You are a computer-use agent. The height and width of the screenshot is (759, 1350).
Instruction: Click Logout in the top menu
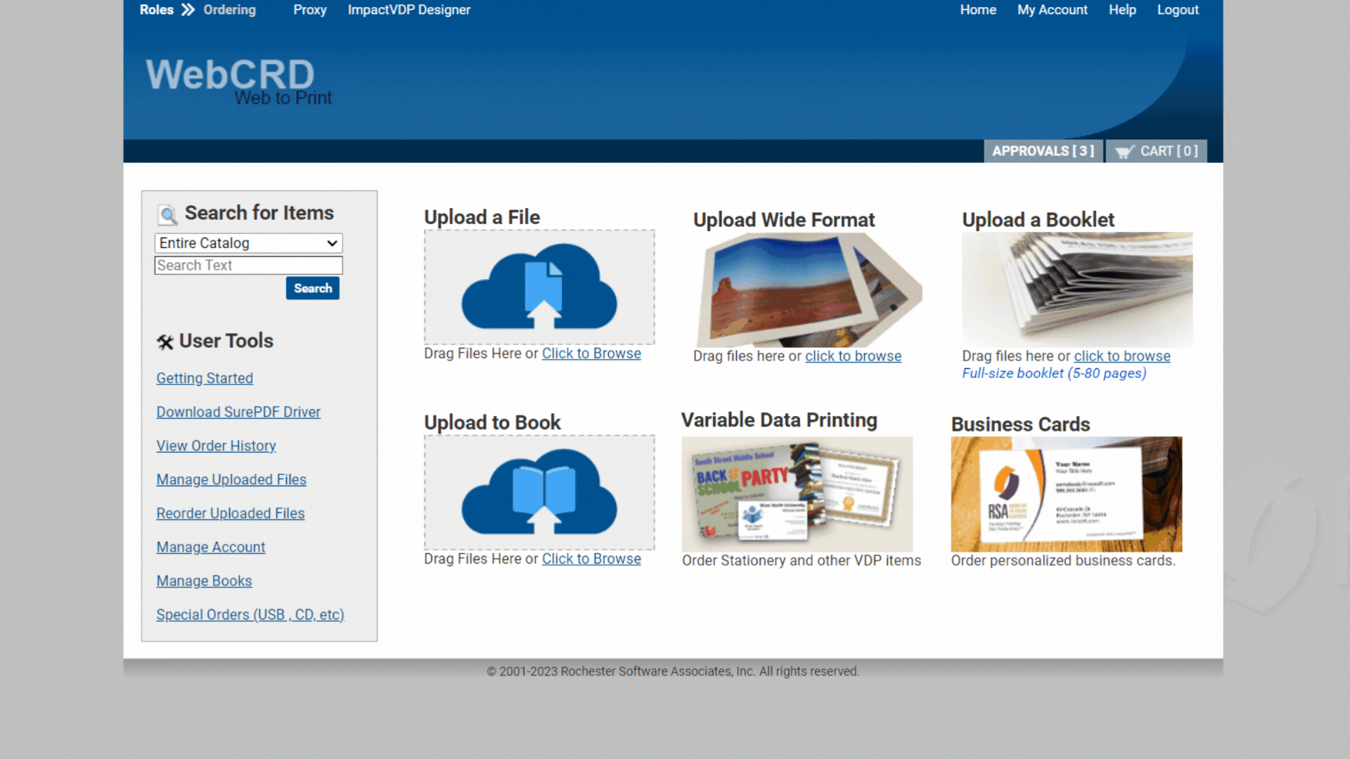[1178, 10]
